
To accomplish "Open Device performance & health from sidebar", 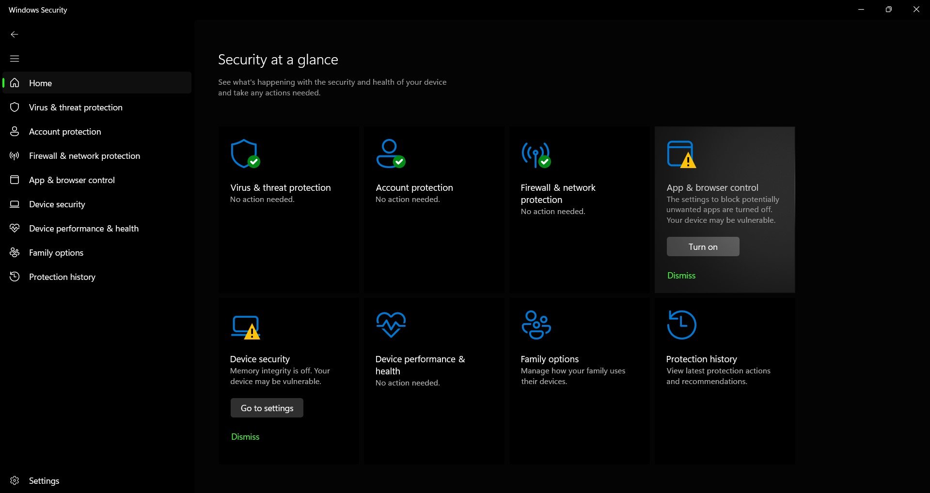I will click(97, 228).
